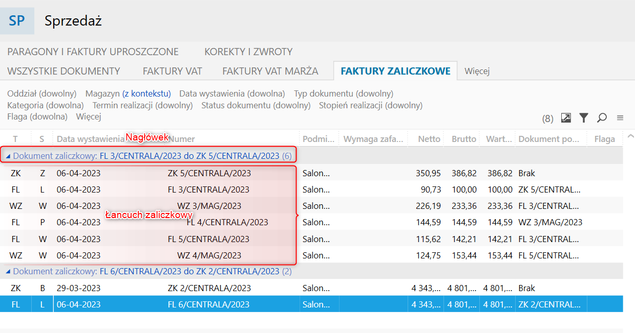The image size is (635, 333).
Task: Open the Termin realizacji (dowolny) filter
Action: (142, 105)
